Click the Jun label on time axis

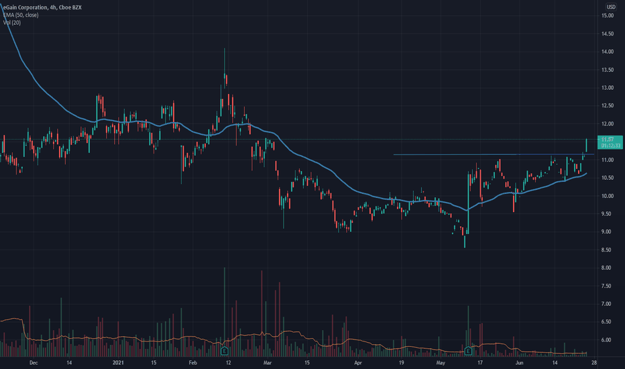pos(519,362)
